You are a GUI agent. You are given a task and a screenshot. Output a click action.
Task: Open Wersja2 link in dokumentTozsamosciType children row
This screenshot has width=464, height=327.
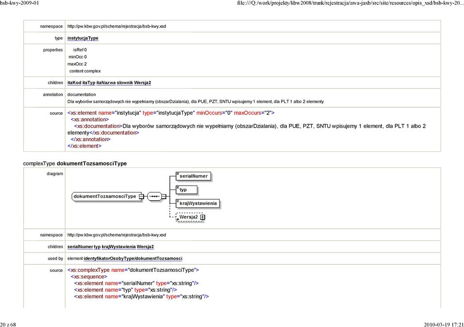[x=145, y=247]
